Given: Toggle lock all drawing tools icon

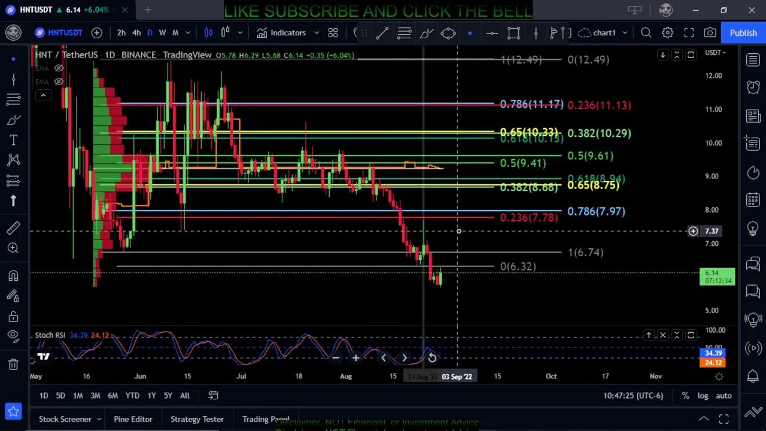Looking at the screenshot, I should [13, 316].
